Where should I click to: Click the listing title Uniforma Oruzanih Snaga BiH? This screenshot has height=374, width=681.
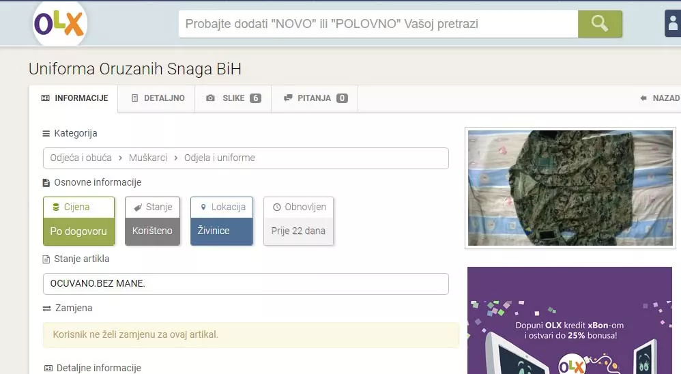coord(135,69)
